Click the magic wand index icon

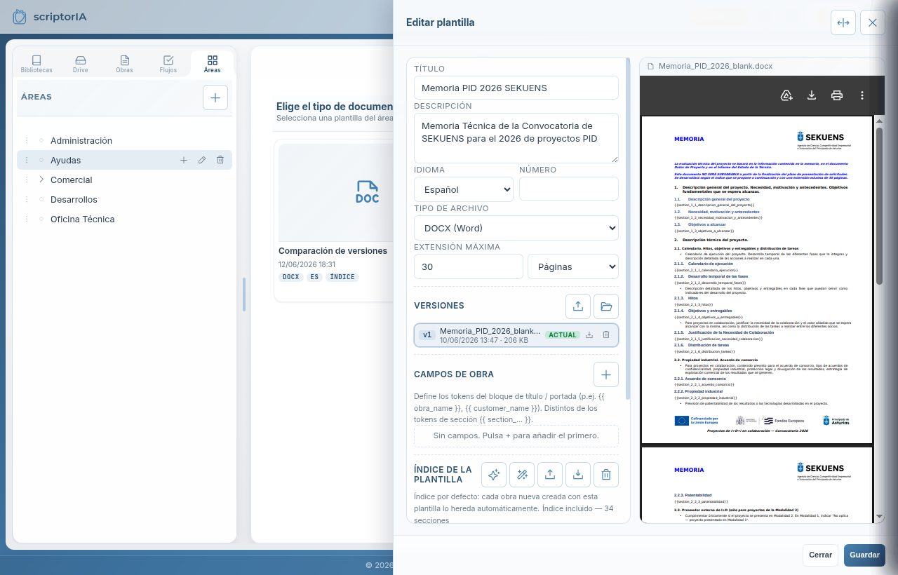[522, 475]
